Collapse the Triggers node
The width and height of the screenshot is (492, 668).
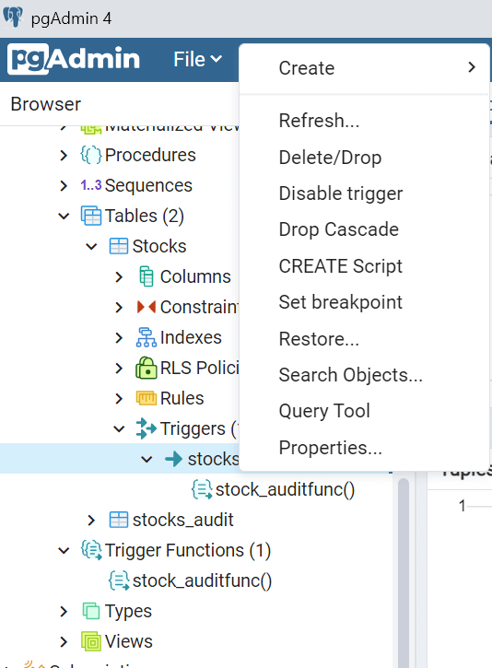119,428
